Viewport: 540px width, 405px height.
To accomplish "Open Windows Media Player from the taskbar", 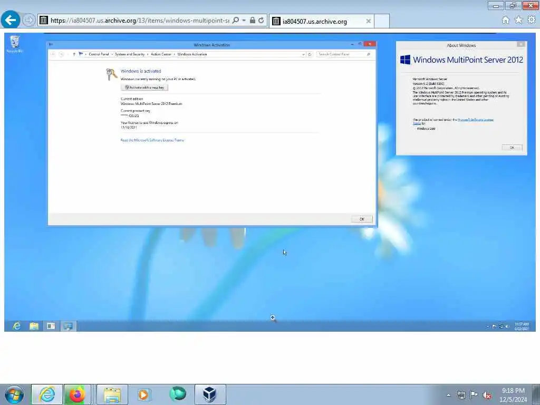I will (x=143, y=394).
